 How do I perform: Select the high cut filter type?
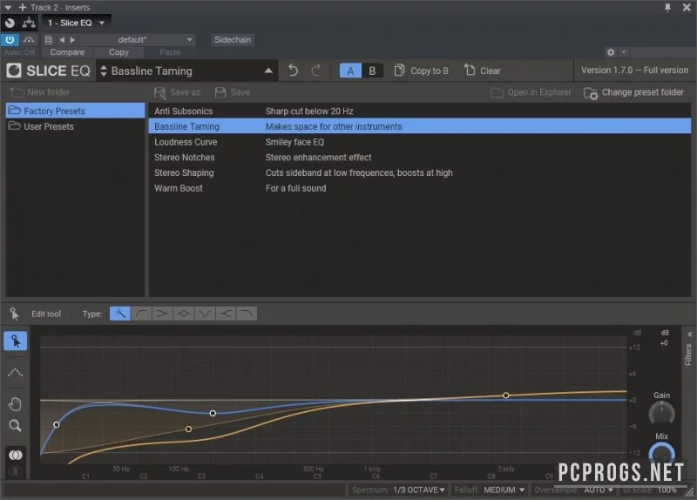[x=247, y=314]
